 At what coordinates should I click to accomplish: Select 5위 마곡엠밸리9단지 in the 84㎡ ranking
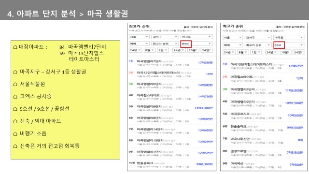click(x=171, y=108)
